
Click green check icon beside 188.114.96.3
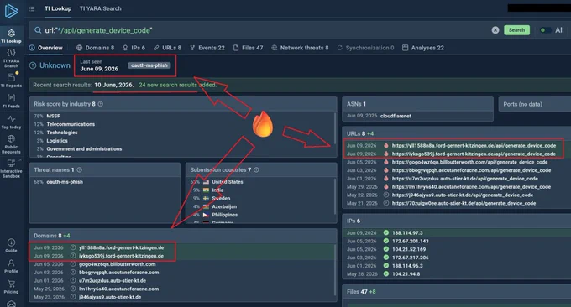(x=386, y=266)
